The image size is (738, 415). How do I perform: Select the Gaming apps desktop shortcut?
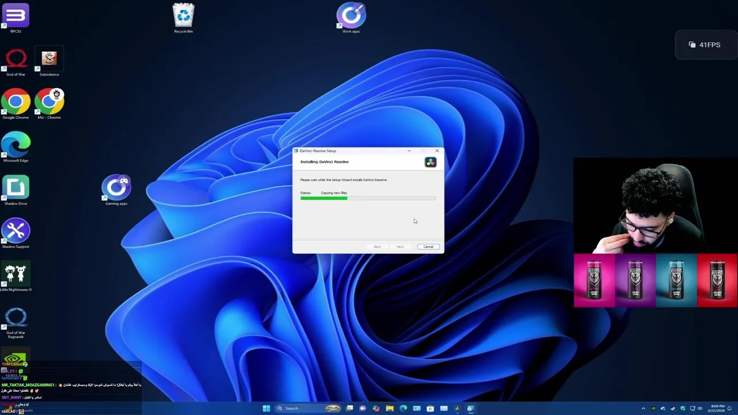[116, 190]
